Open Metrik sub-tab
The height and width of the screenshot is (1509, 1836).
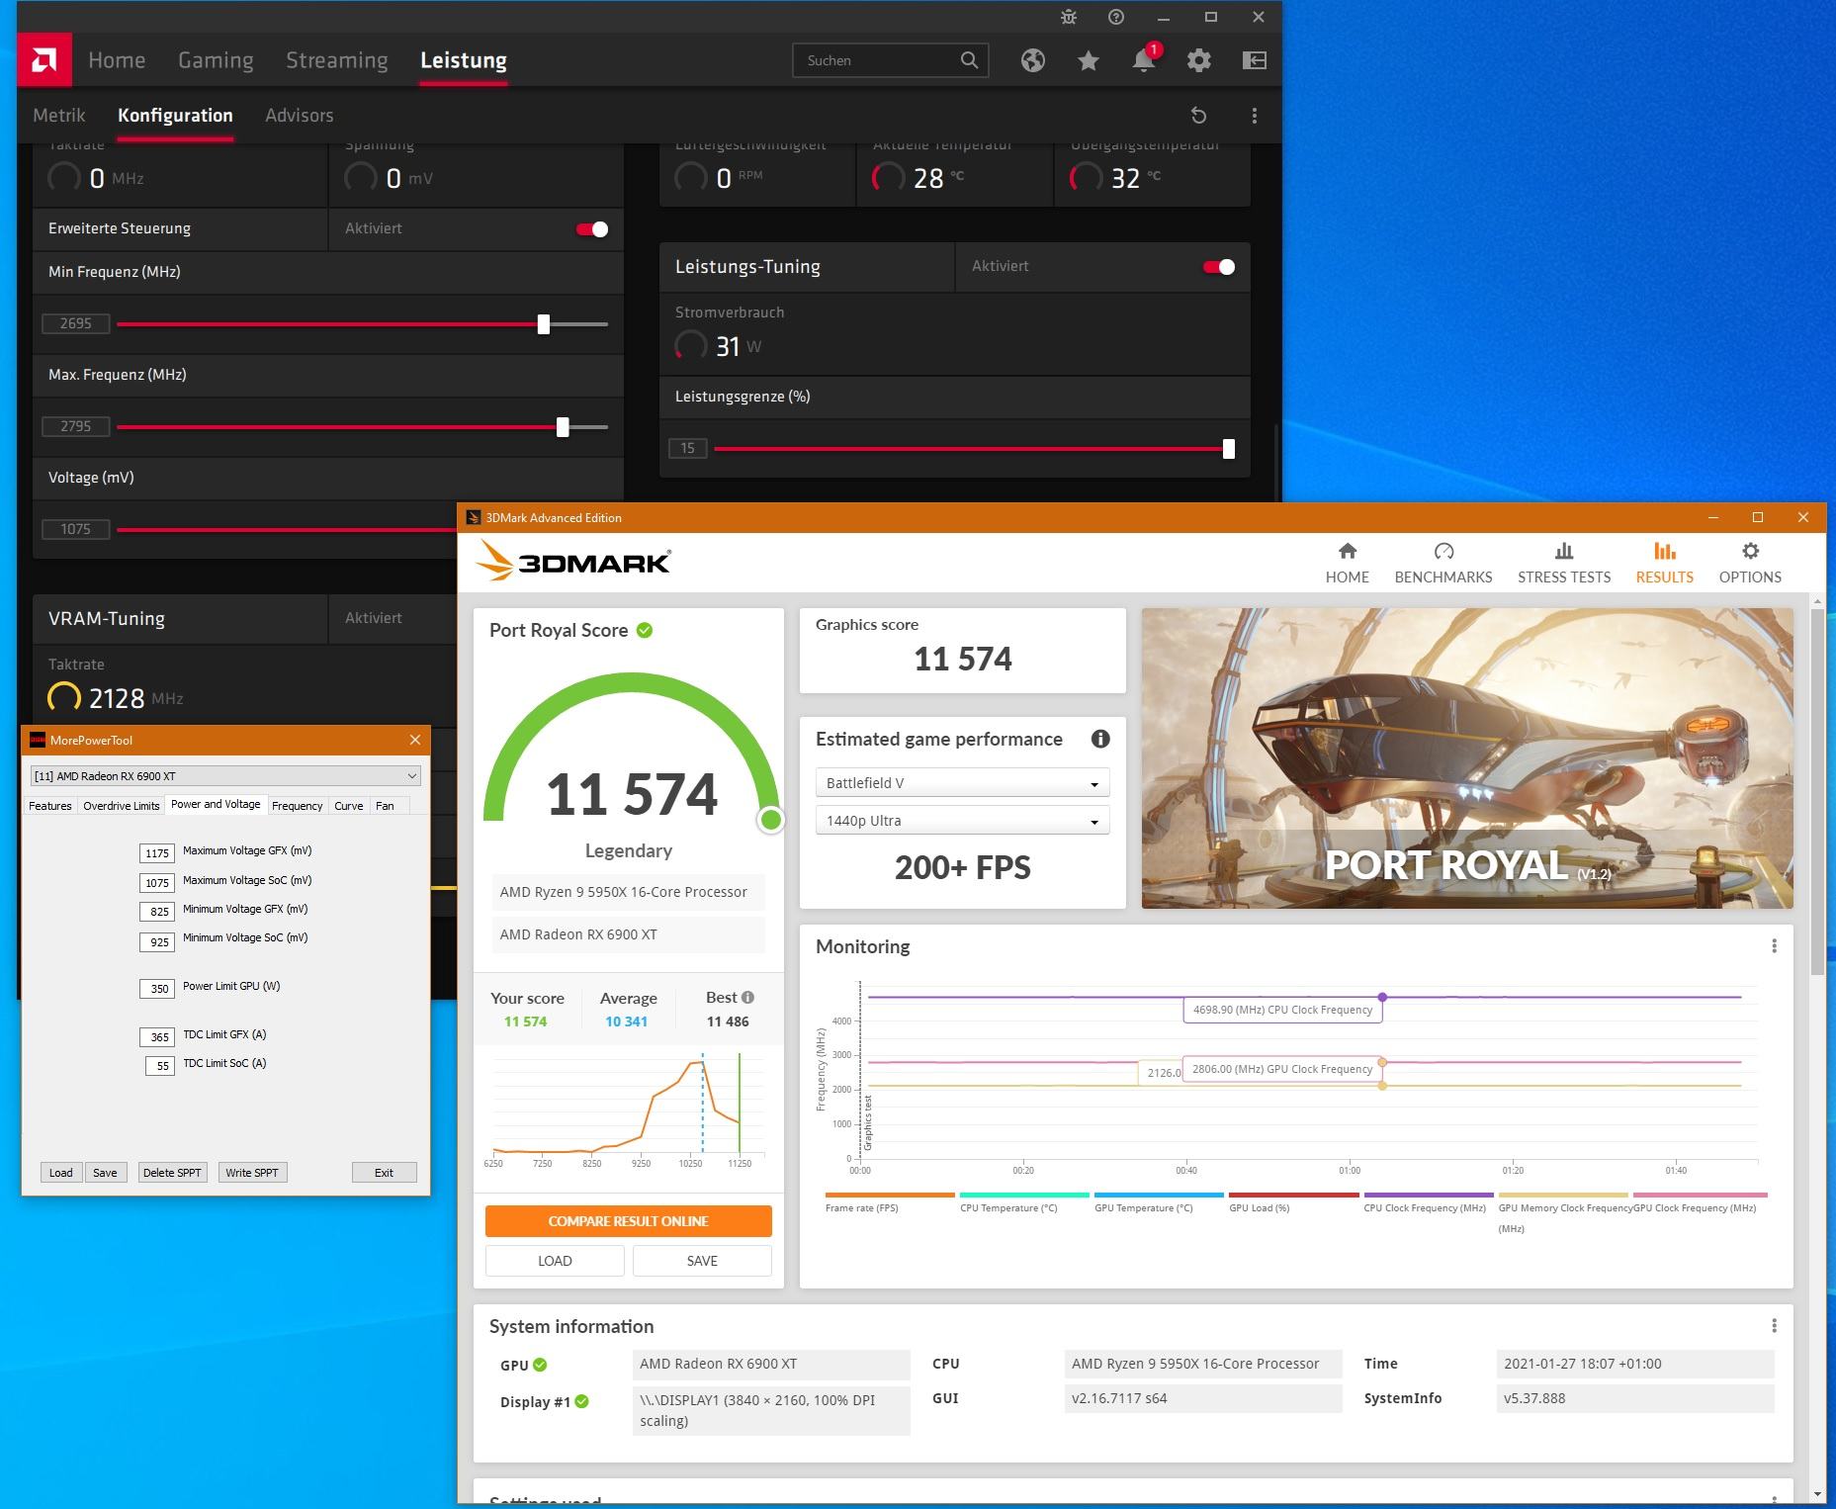tap(59, 116)
